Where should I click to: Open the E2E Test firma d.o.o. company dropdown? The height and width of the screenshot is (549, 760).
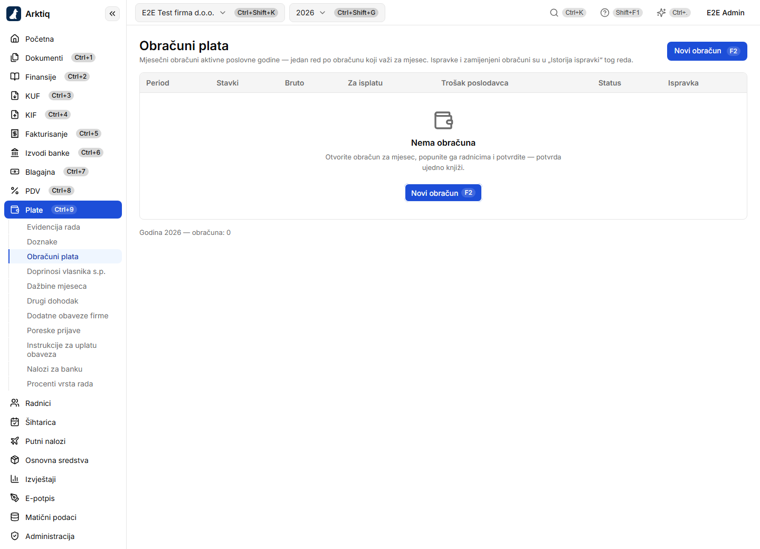tap(210, 13)
